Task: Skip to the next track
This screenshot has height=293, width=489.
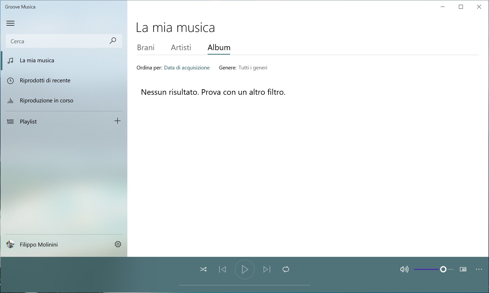Action: [x=267, y=269]
